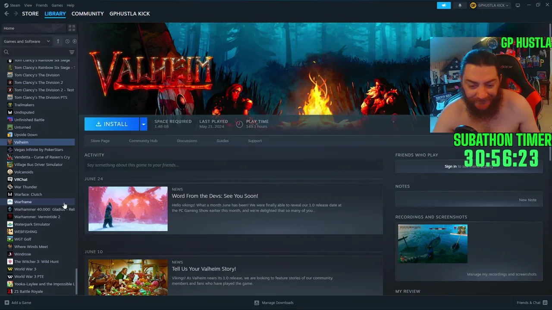Open the Valheim screenshot thumbnail
Screen dimensions: 552x310
click(433, 244)
